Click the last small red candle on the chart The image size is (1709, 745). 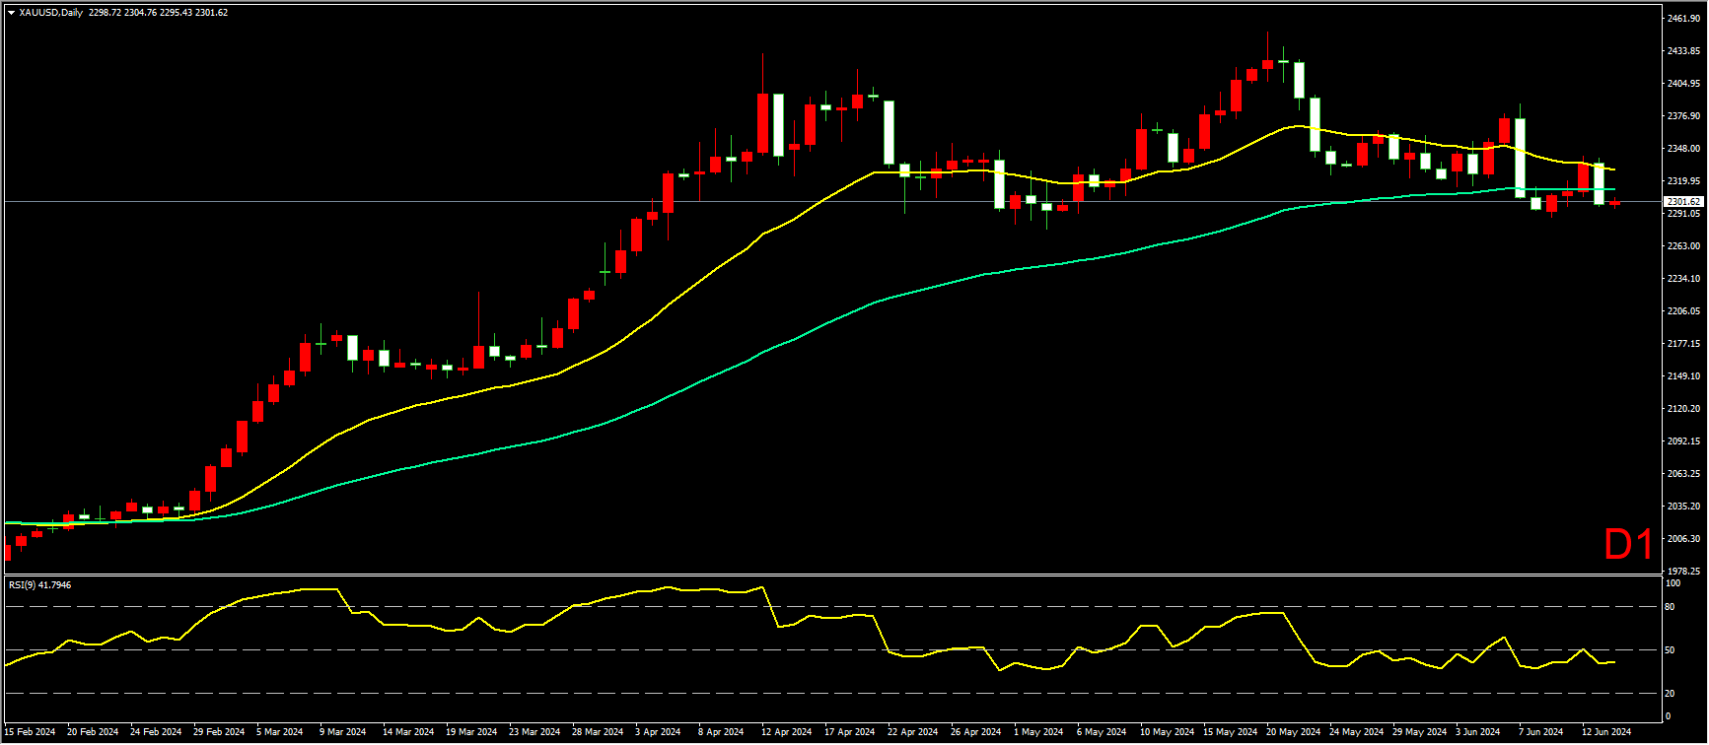click(x=1614, y=203)
